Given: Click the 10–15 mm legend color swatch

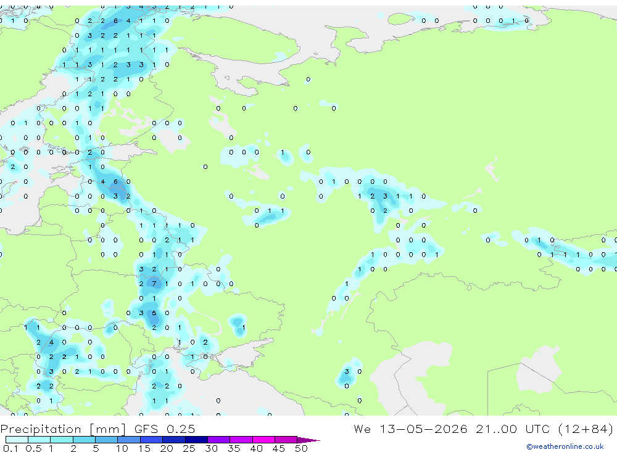Looking at the screenshot, I should coord(129,440).
